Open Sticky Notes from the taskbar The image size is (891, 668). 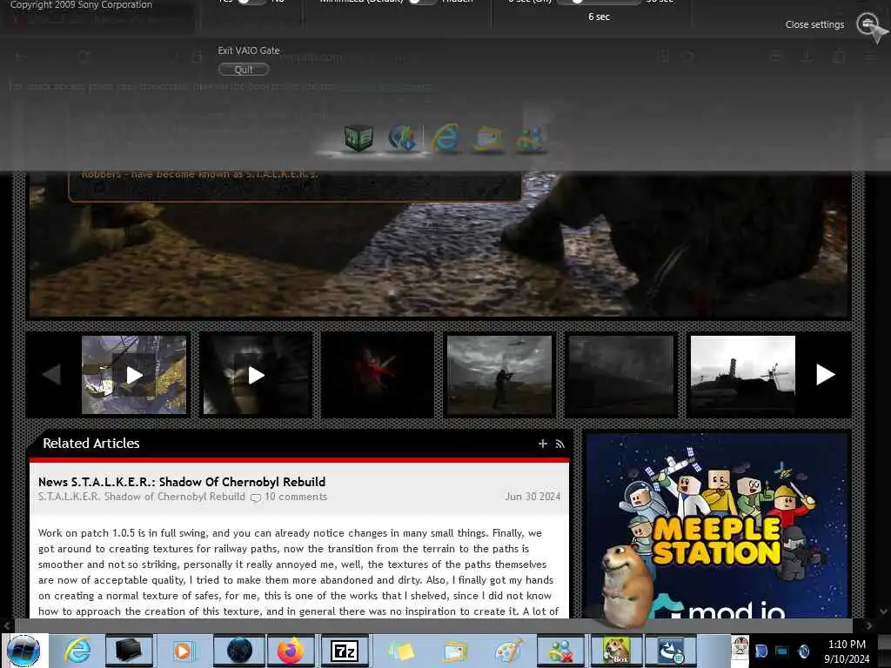401,651
